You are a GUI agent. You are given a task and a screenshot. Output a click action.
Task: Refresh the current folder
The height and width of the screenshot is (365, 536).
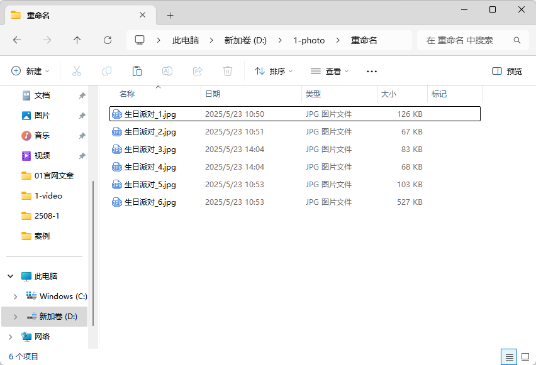pyautogui.click(x=108, y=40)
